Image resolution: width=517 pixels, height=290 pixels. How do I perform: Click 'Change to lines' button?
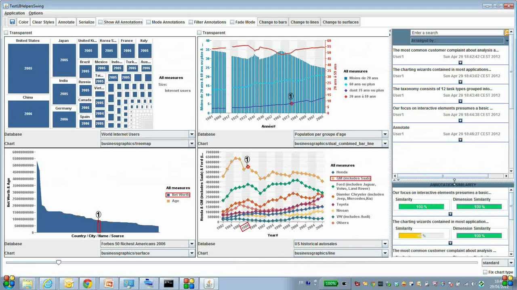(x=305, y=22)
